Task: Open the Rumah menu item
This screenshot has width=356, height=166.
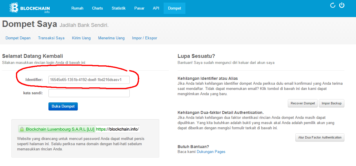Action: point(77,8)
